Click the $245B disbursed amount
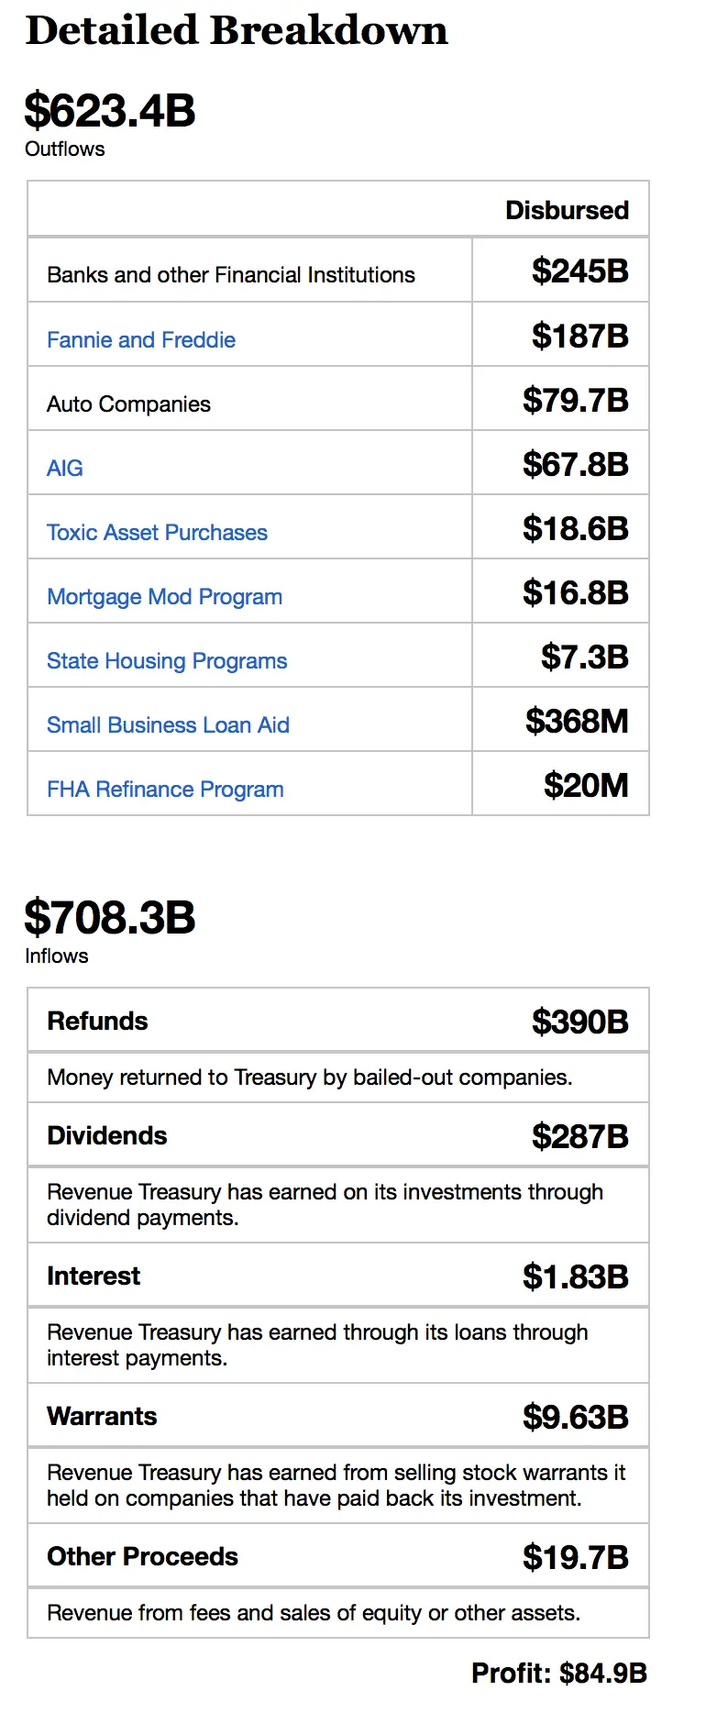706x1724 pixels. [579, 271]
